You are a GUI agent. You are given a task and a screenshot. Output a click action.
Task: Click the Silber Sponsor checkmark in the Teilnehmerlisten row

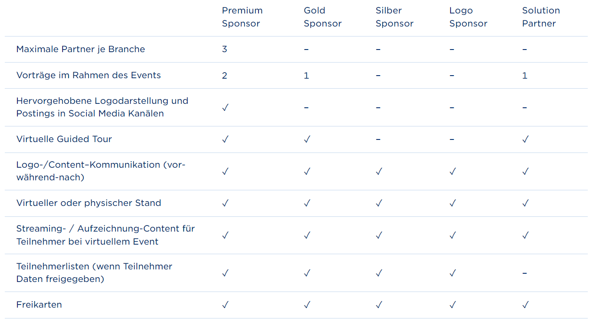tap(379, 273)
